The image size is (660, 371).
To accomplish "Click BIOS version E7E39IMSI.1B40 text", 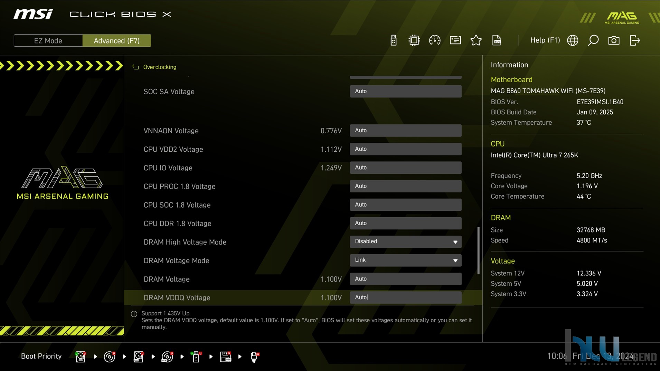I will [x=600, y=102].
